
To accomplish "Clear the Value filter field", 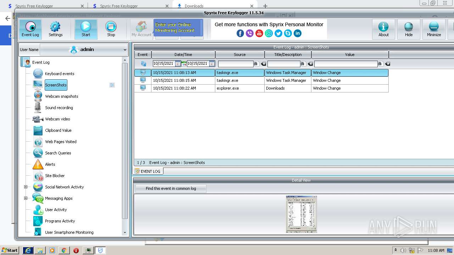I will pos(388,64).
